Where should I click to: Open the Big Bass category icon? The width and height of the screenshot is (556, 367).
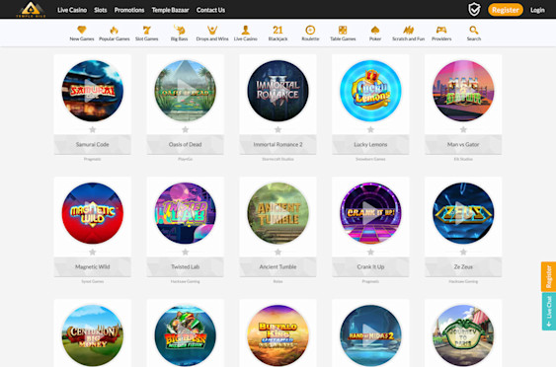tap(179, 31)
